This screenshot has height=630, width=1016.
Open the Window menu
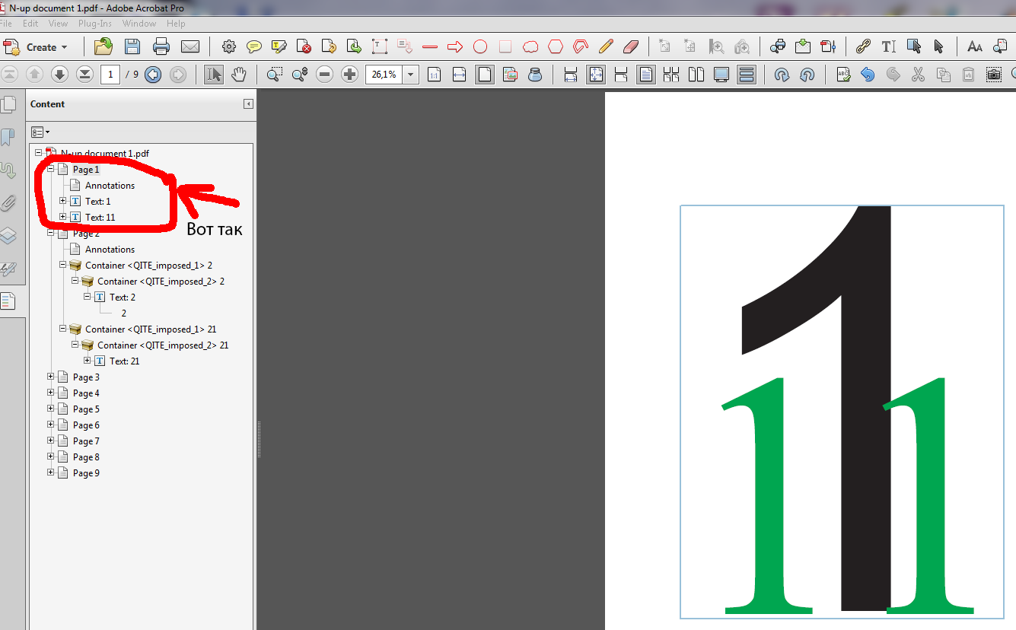click(139, 24)
